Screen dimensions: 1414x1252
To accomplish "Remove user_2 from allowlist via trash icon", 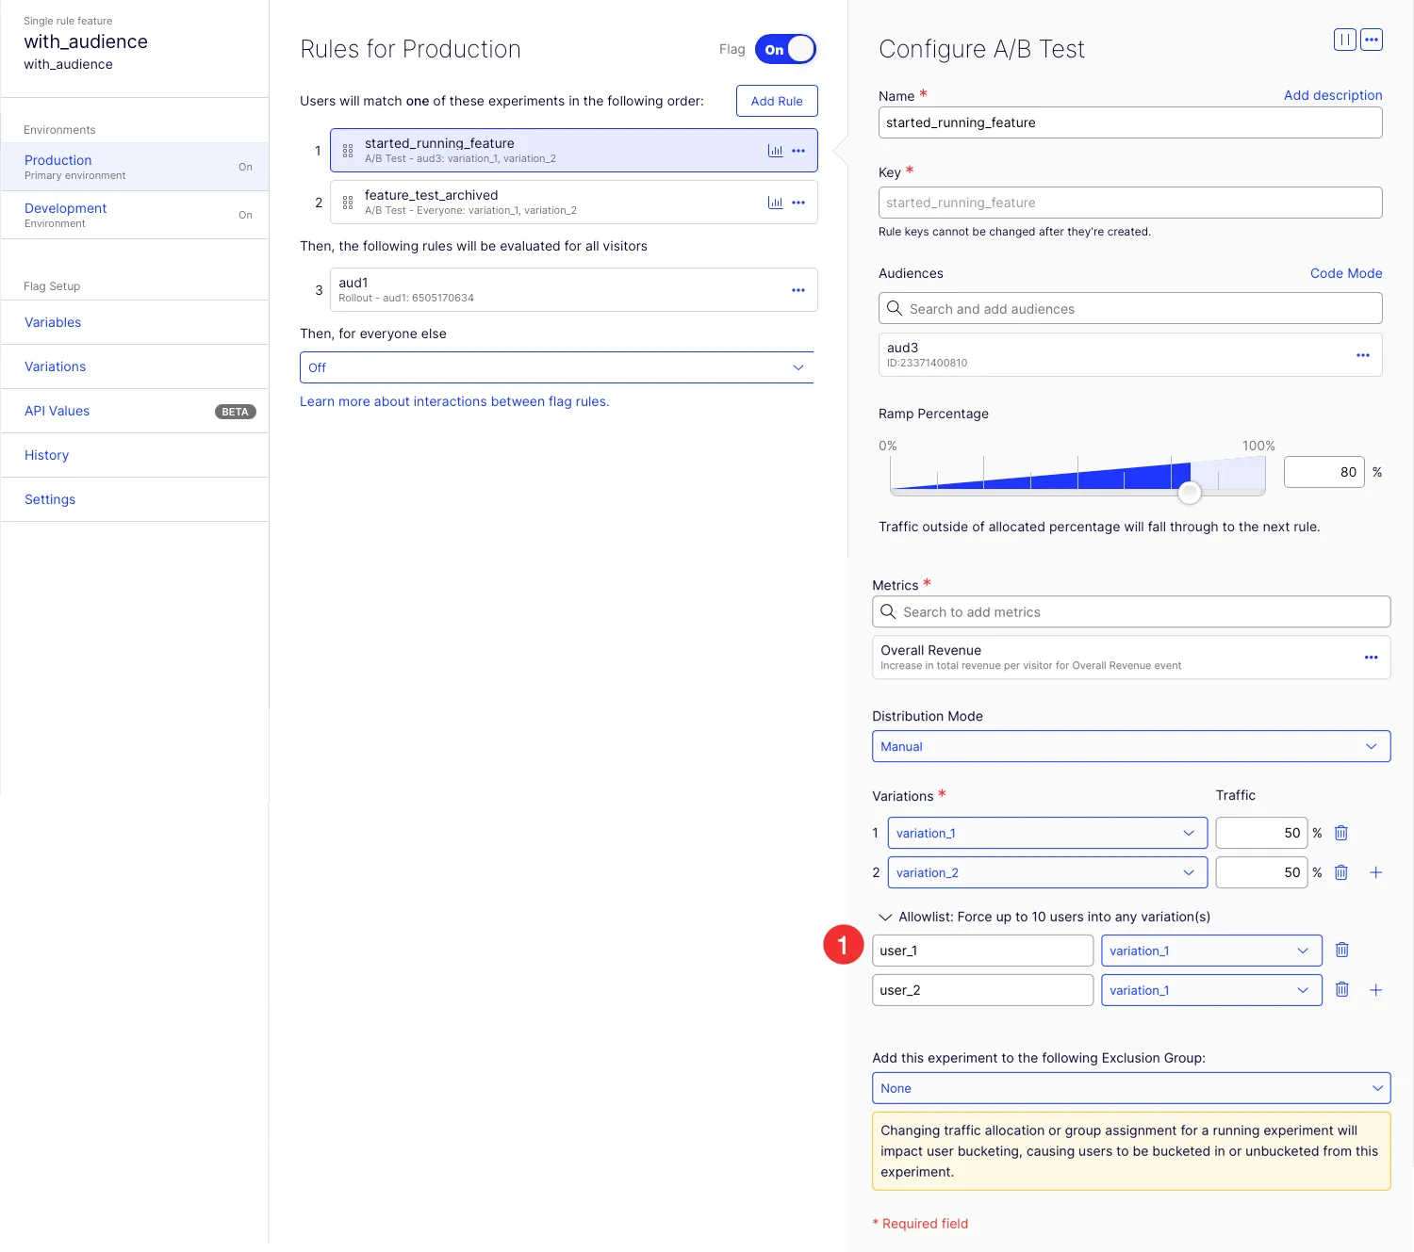I will tap(1341, 990).
